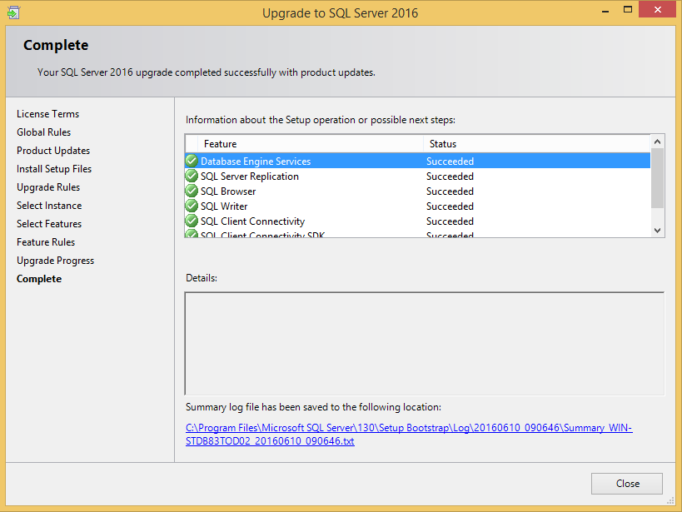Screen dimensions: 682x512
Task: Click the Select Features step in sidebar
Action: (x=49, y=224)
